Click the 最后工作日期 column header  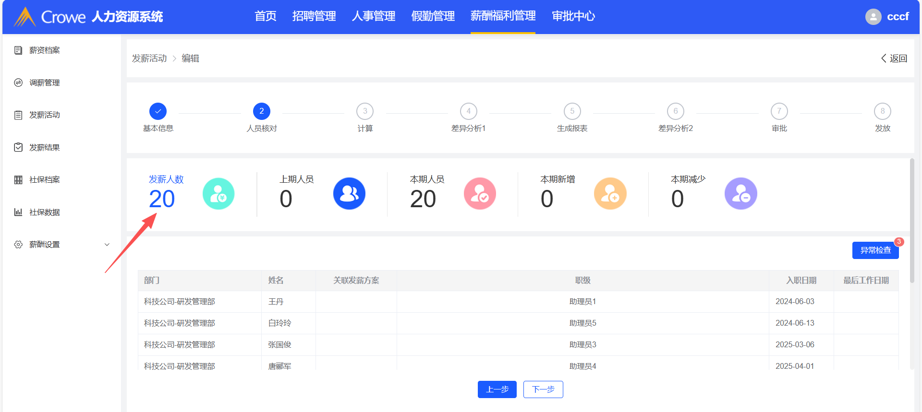(866, 281)
